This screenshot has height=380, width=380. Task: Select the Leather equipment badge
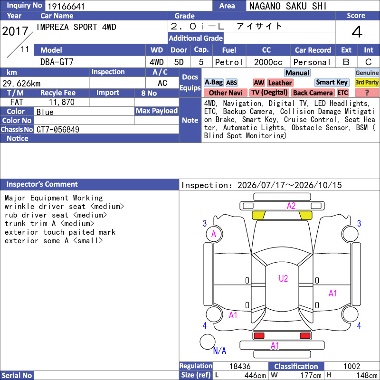tap(280, 83)
